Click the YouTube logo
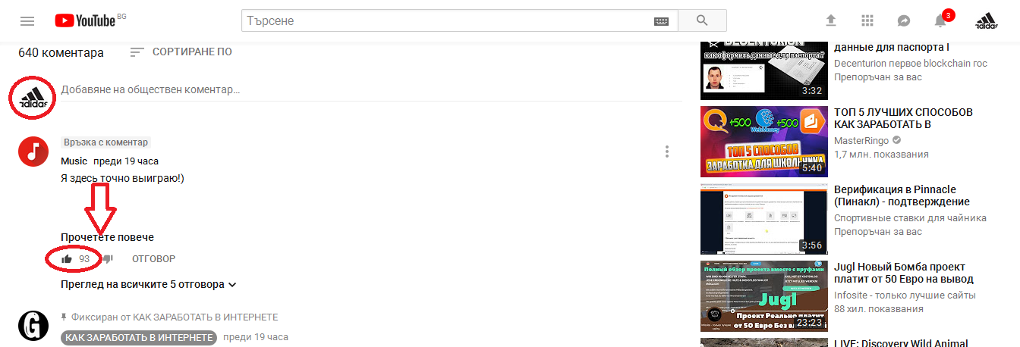 click(85, 20)
